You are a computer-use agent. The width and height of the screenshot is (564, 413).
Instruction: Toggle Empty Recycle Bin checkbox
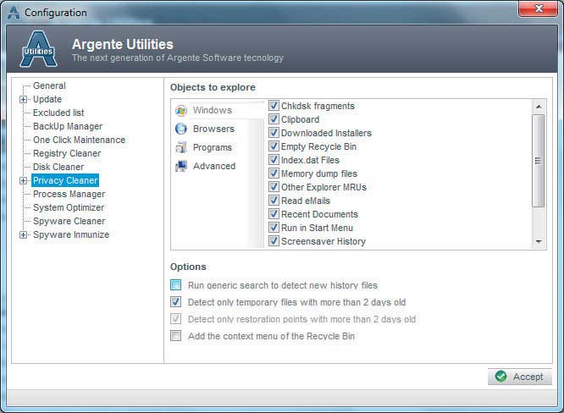point(274,146)
